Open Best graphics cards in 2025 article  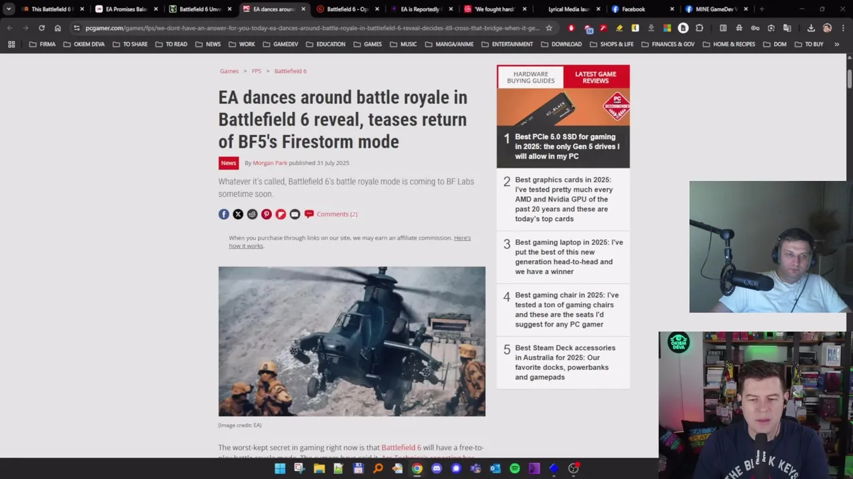(564, 199)
